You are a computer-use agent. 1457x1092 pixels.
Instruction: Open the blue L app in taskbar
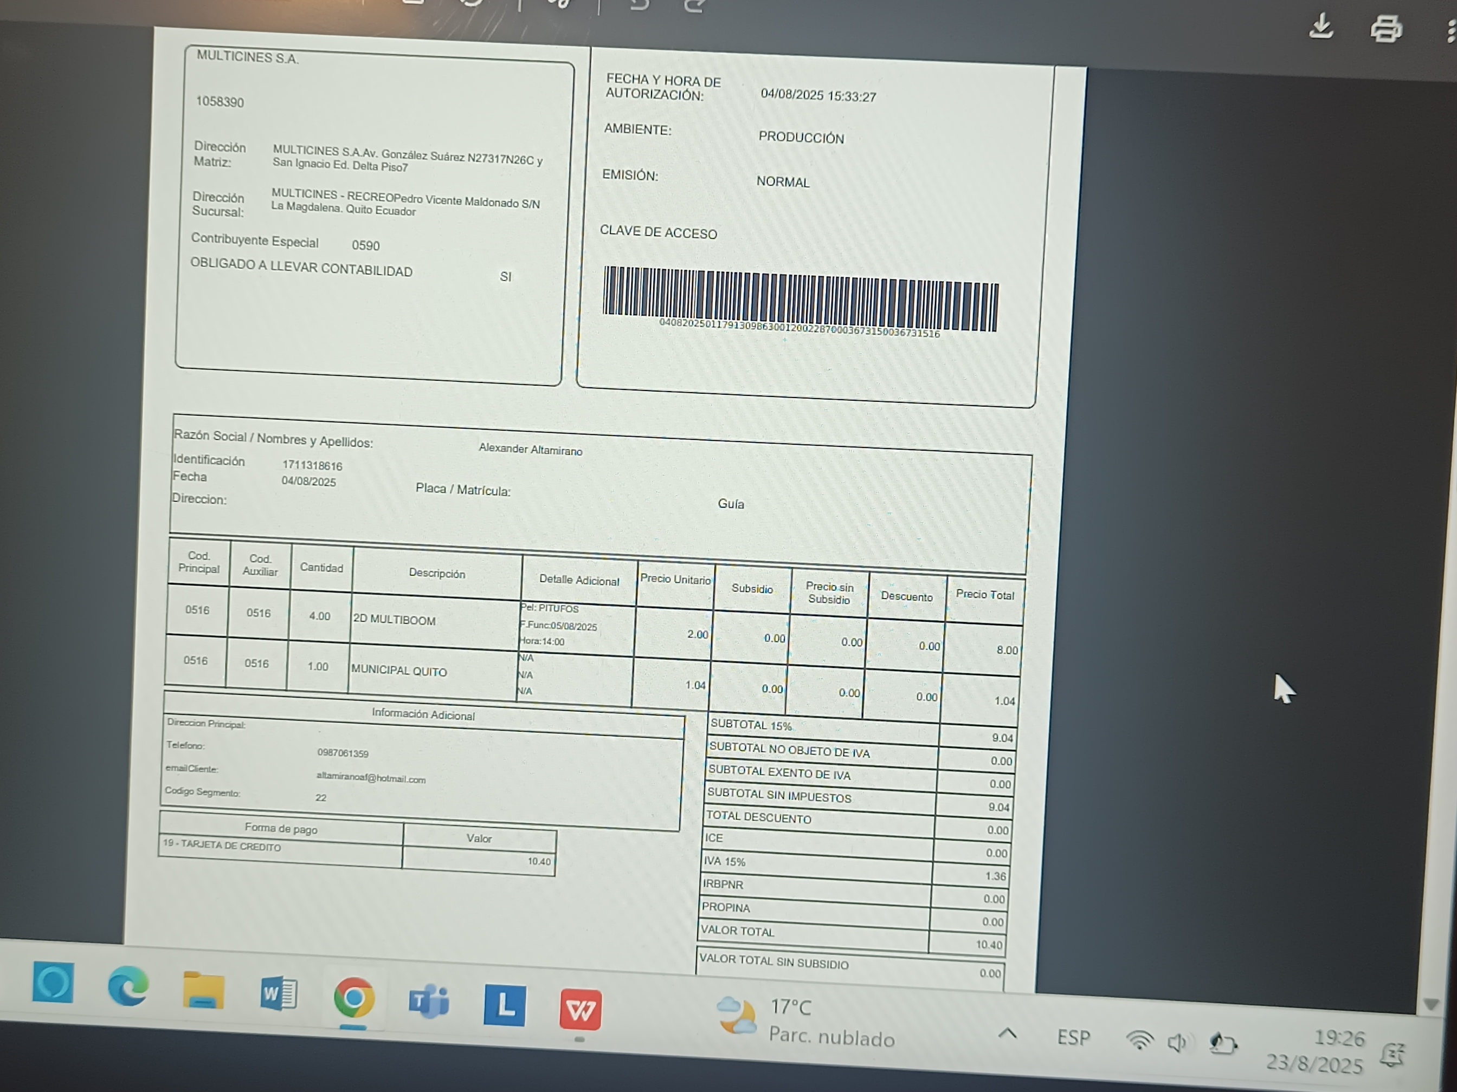[x=505, y=1005]
